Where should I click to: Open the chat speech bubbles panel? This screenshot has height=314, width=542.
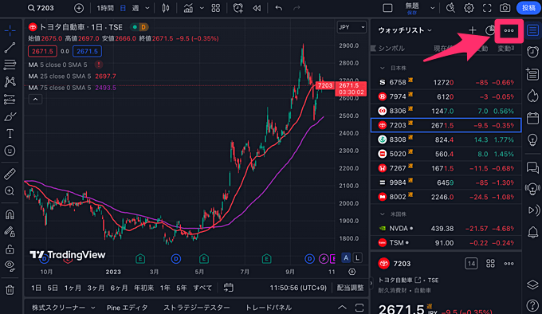[532, 167]
